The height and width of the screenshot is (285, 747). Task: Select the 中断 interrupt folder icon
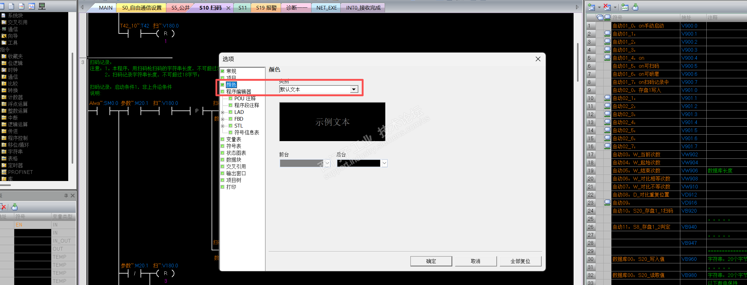click(x=4, y=118)
